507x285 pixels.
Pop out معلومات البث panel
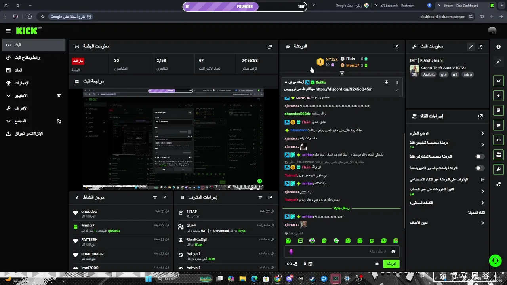[480, 46]
